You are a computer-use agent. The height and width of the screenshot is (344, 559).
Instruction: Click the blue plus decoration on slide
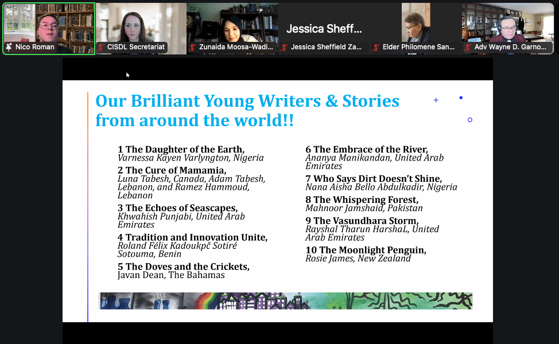(436, 100)
